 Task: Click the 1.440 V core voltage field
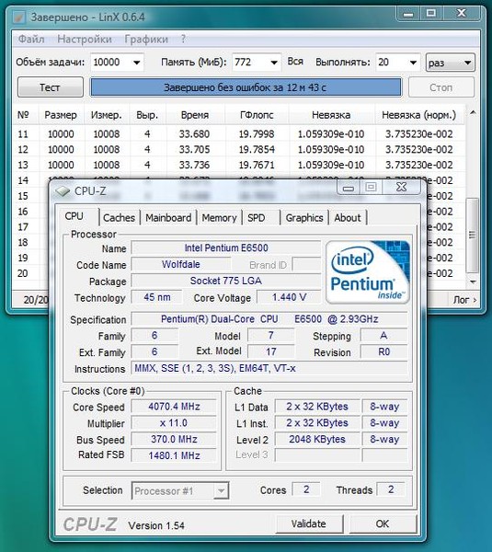[x=289, y=297]
